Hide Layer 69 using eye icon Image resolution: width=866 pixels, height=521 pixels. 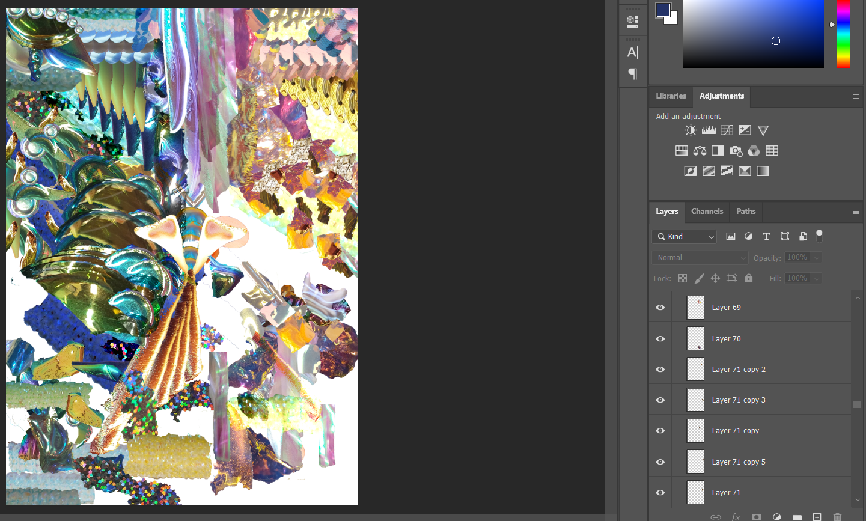[x=660, y=308]
